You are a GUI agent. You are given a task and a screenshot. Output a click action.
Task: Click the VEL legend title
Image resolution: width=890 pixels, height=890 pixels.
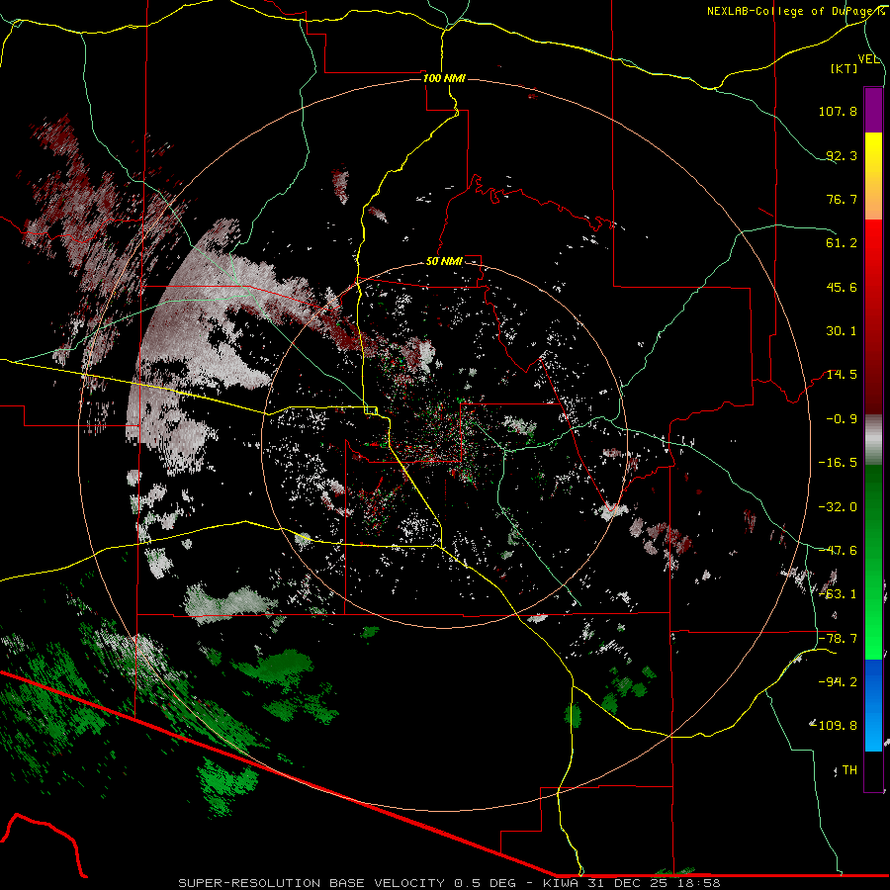[868, 59]
